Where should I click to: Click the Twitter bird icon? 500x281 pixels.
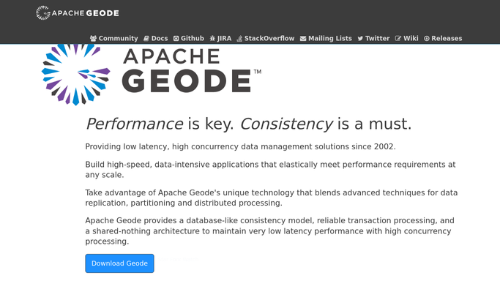[360, 39]
